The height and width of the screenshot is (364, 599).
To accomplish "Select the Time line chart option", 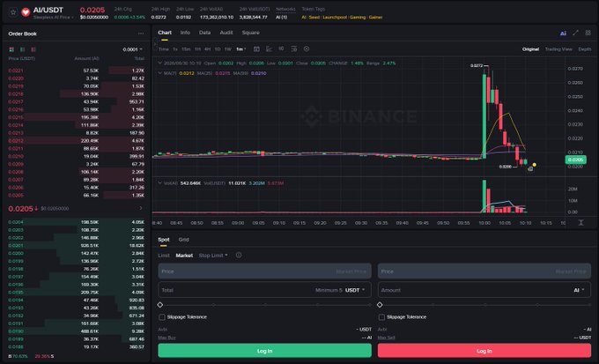I will point(164,49).
